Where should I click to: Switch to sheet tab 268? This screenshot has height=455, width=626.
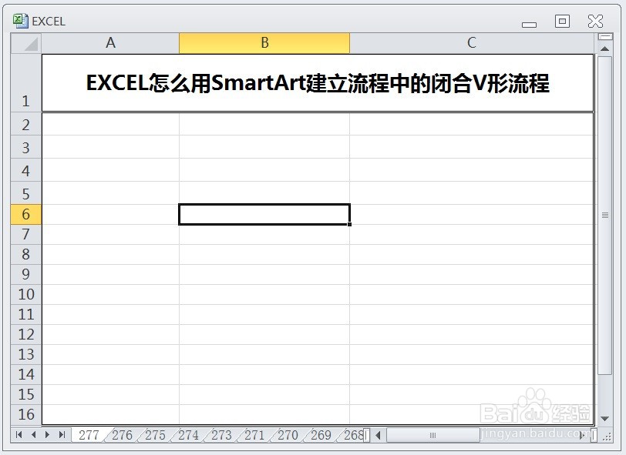pyautogui.click(x=353, y=435)
